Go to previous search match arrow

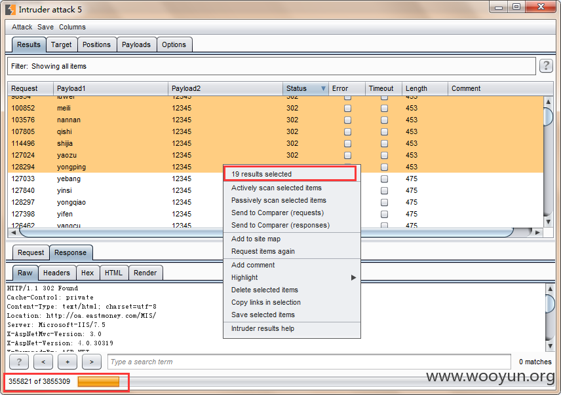(43, 362)
